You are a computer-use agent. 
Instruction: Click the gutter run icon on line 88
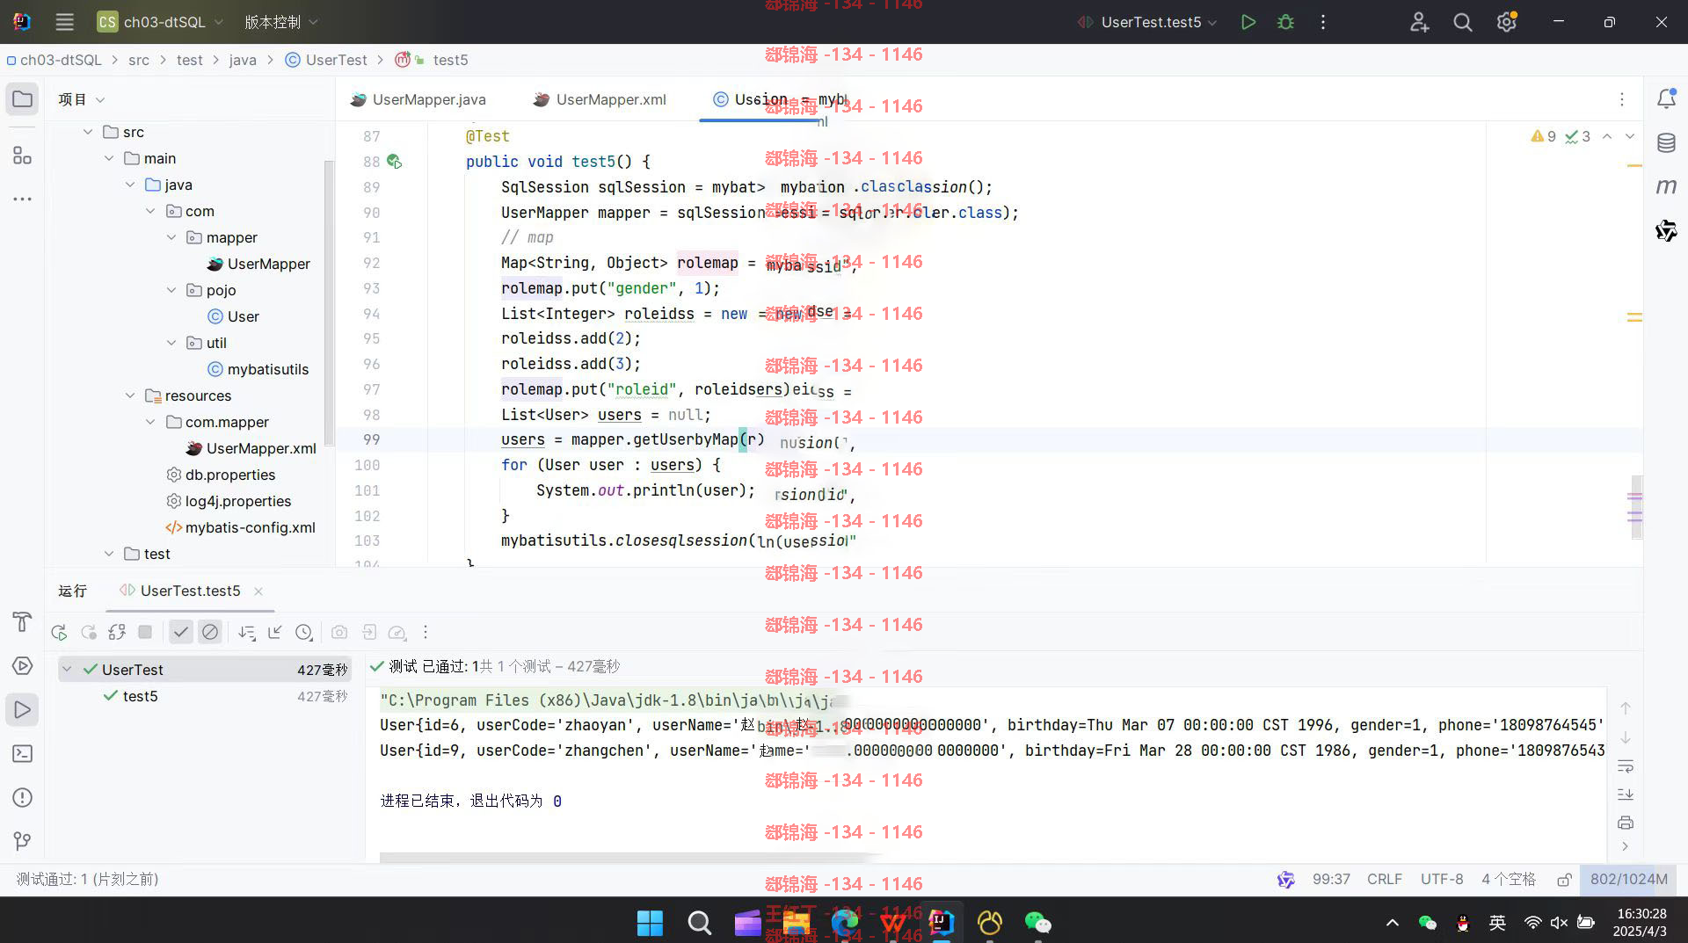394,162
